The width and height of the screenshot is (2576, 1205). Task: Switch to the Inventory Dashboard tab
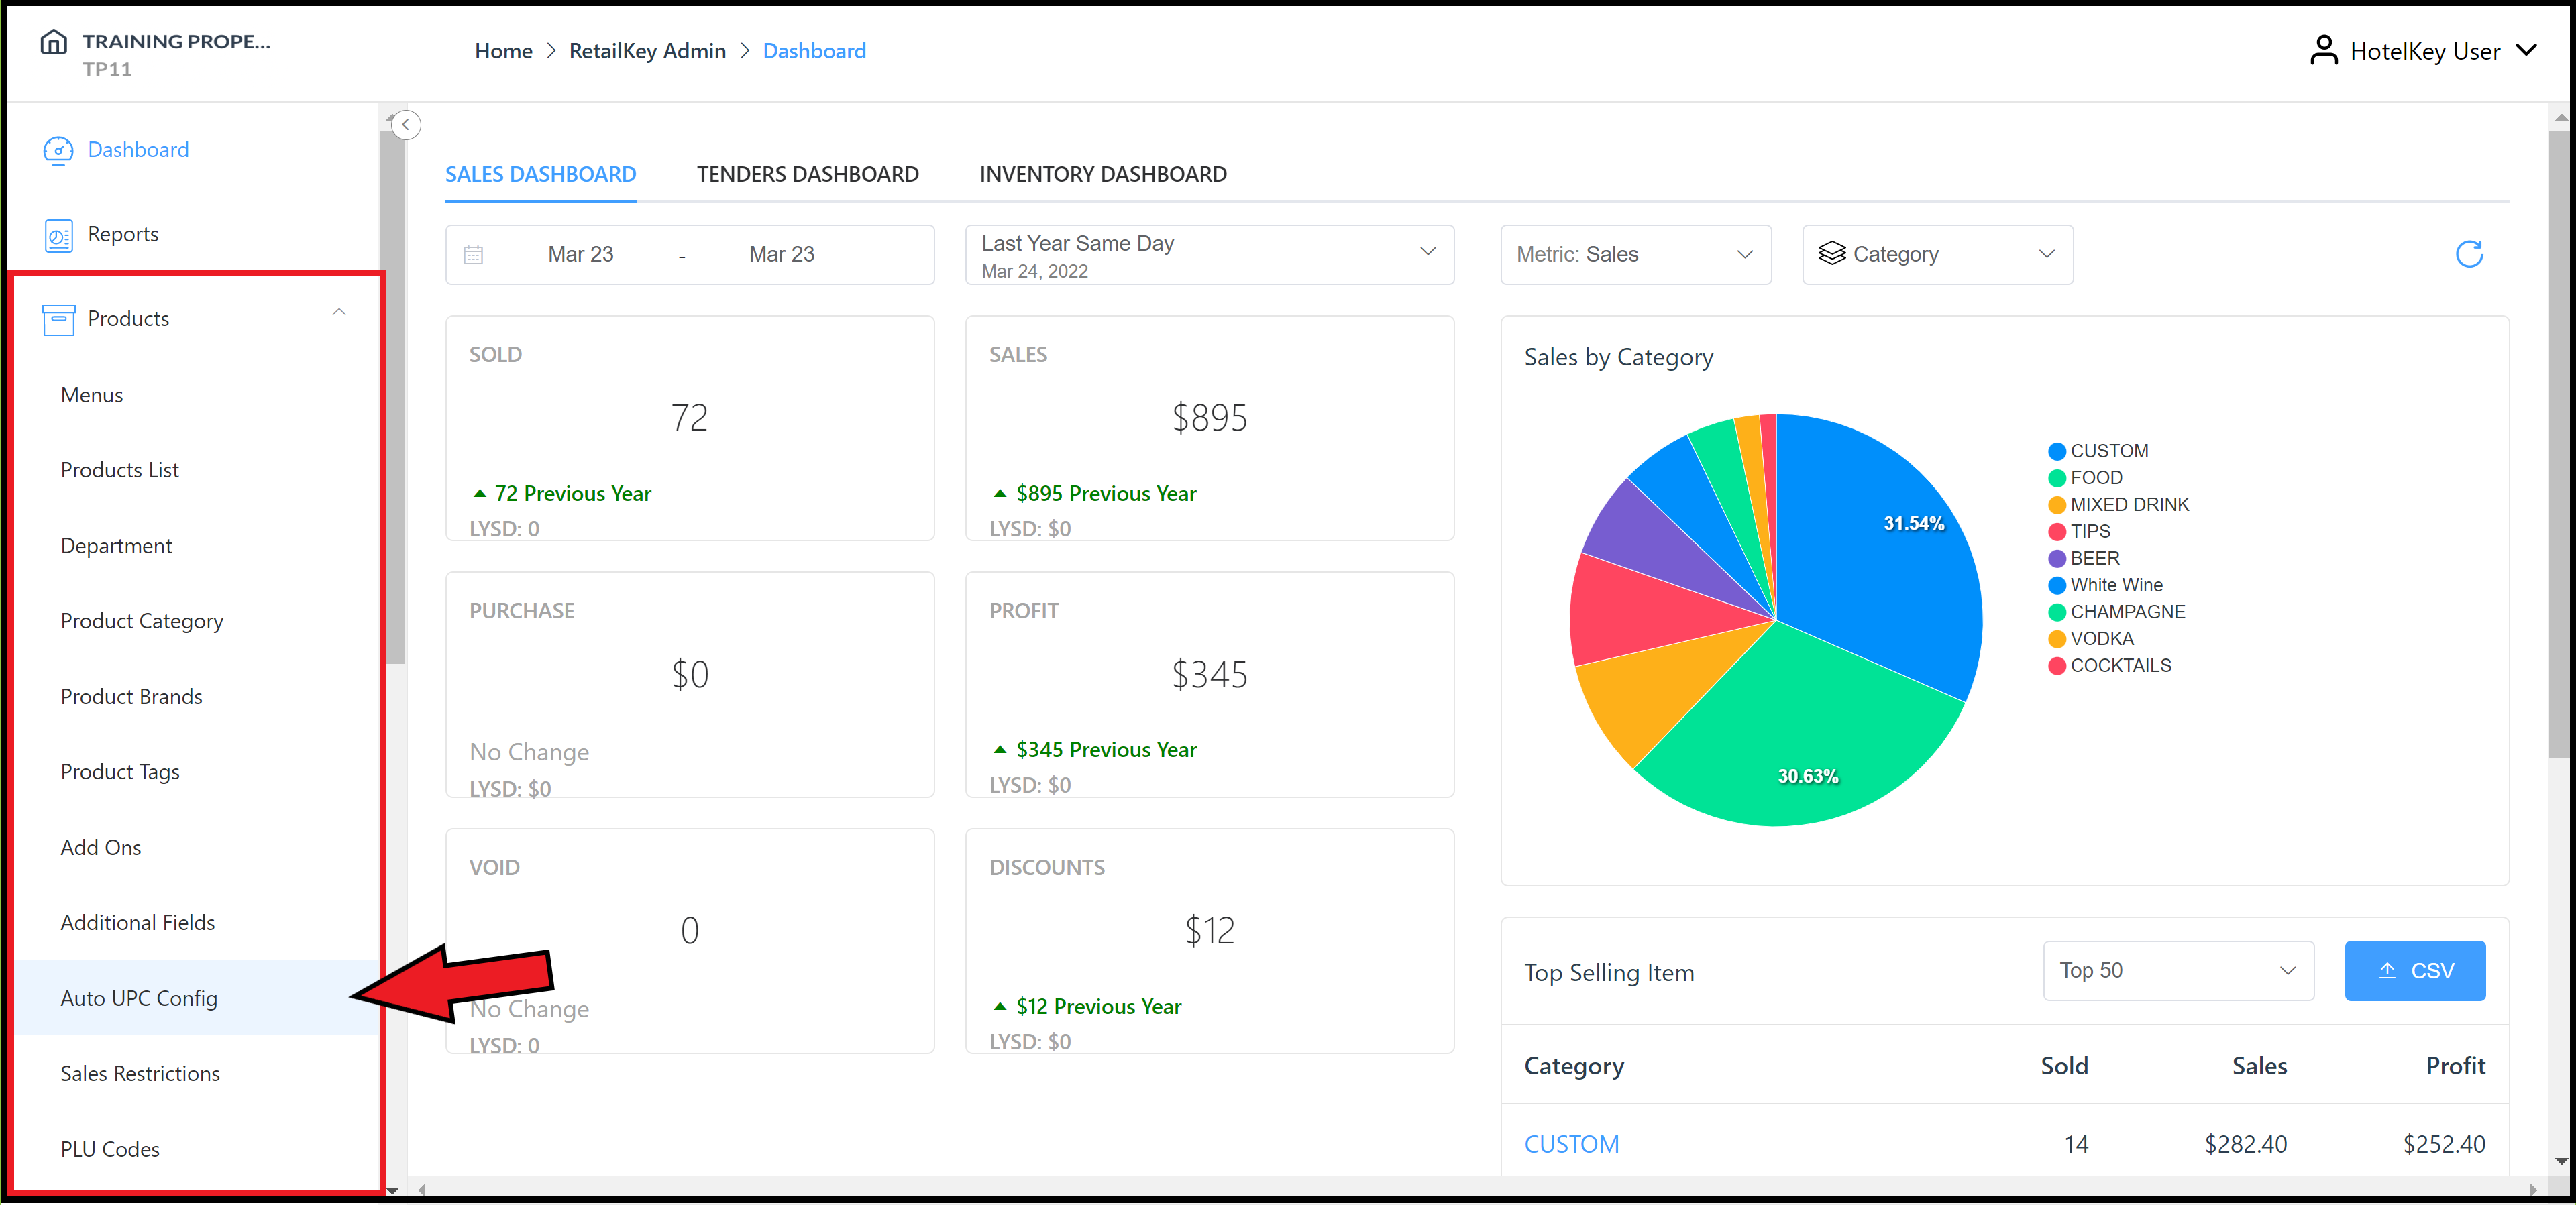tap(1102, 173)
